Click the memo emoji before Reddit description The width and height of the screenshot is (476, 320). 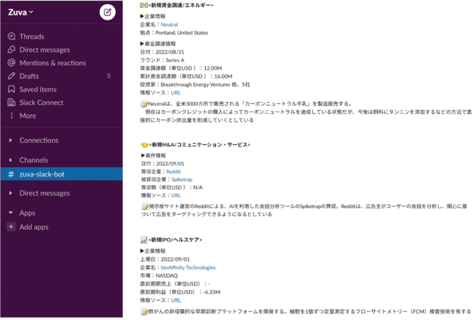pos(145,206)
